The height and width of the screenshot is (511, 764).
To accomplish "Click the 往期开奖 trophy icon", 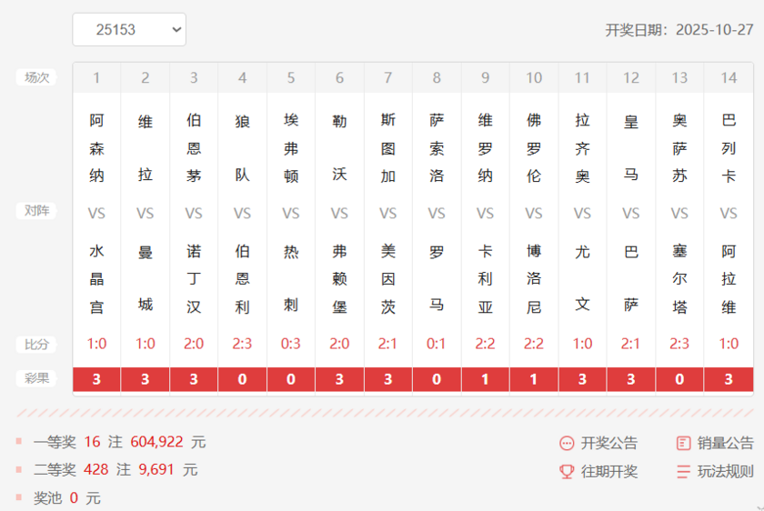I will tap(567, 472).
